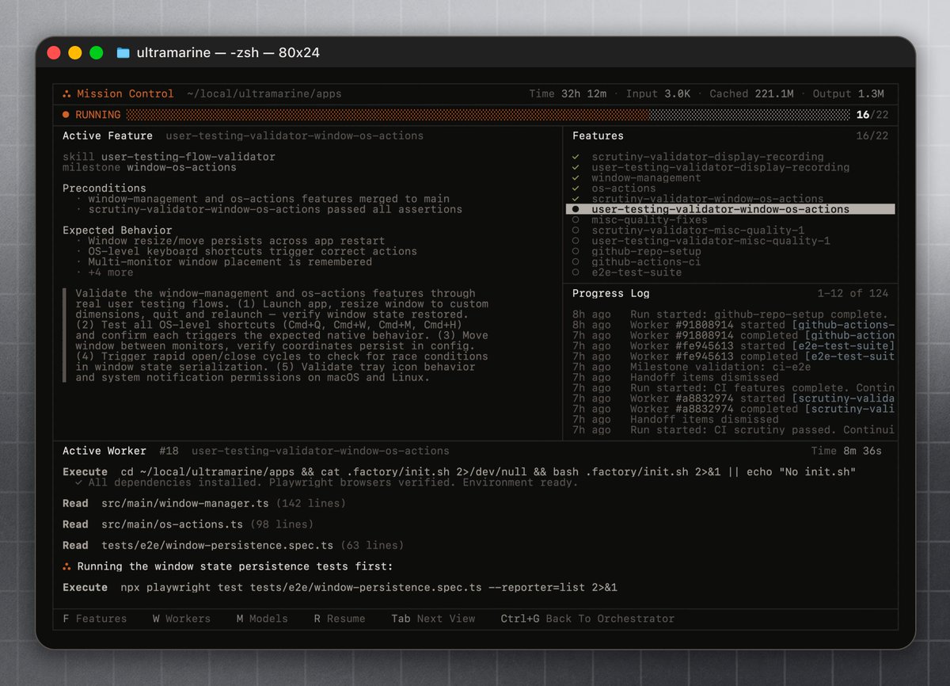This screenshot has width=950, height=686.
Task: Click checkmark next to window-management feature
Action: pos(576,178)
